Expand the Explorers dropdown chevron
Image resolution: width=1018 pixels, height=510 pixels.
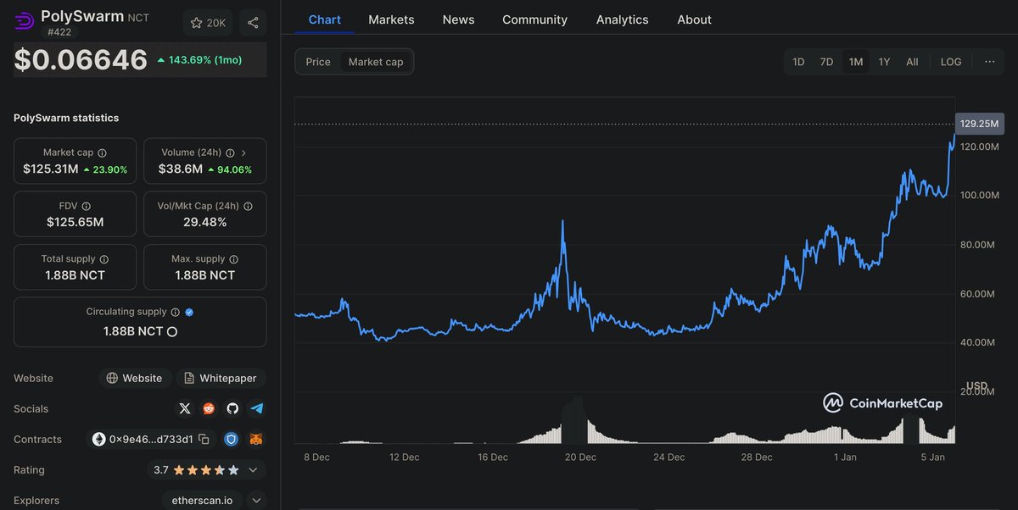click(256, 500)
